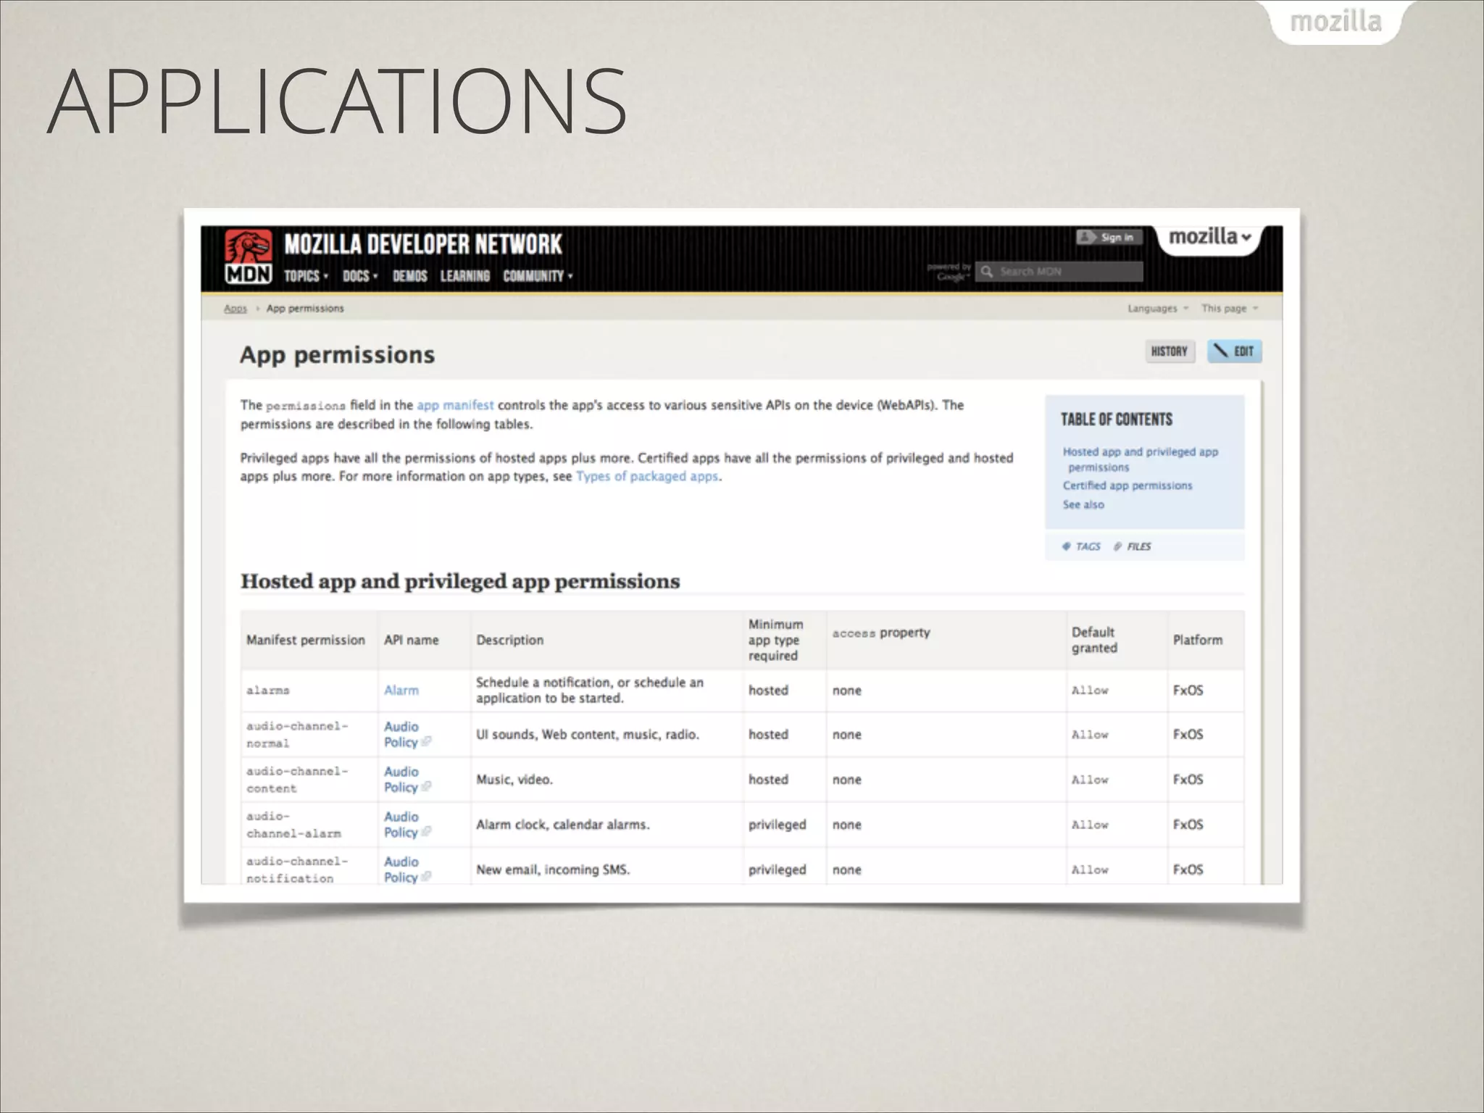1484x1113 pixels.
Task: Open the This page dropdown
Action: [1230, 309]
